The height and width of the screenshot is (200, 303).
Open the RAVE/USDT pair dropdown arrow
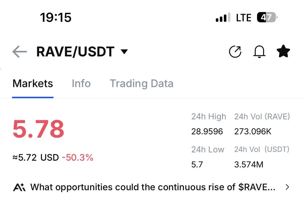[x=124, y=52]
